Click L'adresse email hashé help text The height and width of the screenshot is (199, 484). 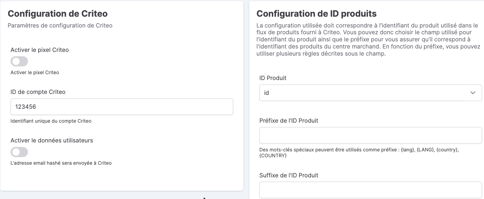[x=61, y=163]
